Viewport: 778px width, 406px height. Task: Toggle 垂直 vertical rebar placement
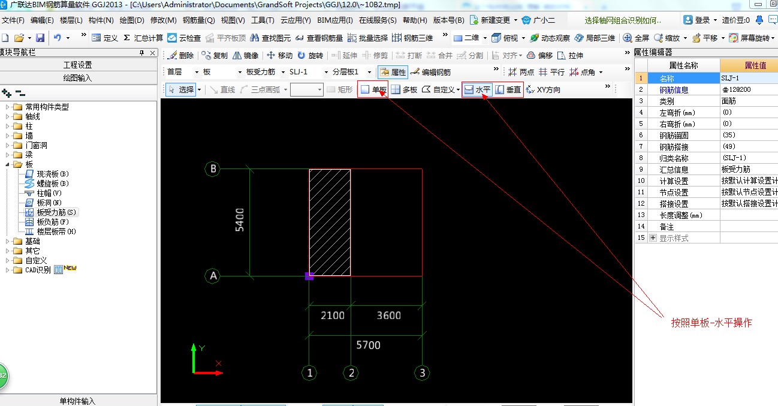508,89
